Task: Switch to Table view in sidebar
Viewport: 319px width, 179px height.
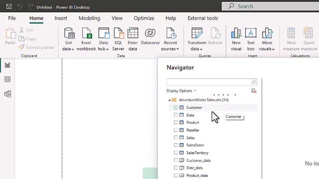Action: 7,80
